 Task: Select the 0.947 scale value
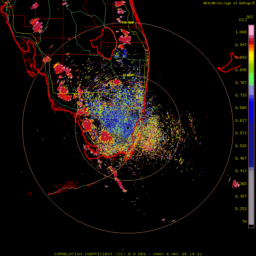pyautogui.click(x=241, y=45)
